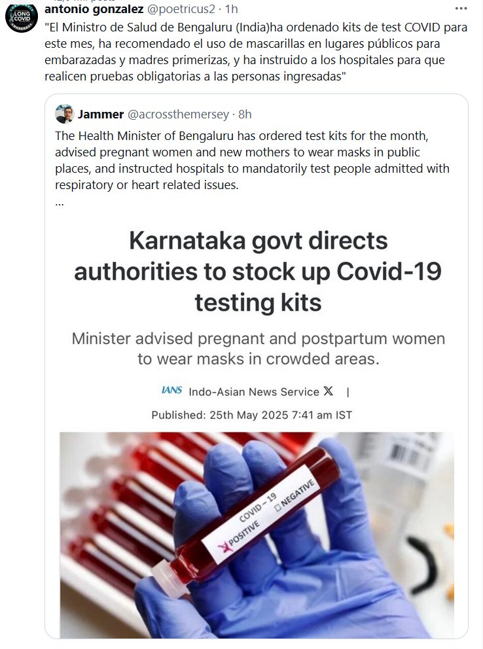The height and width of the screenshot is (649, 483).
Task: Open the quoted tweet's 8h timestamp
Action: [245, 114]
